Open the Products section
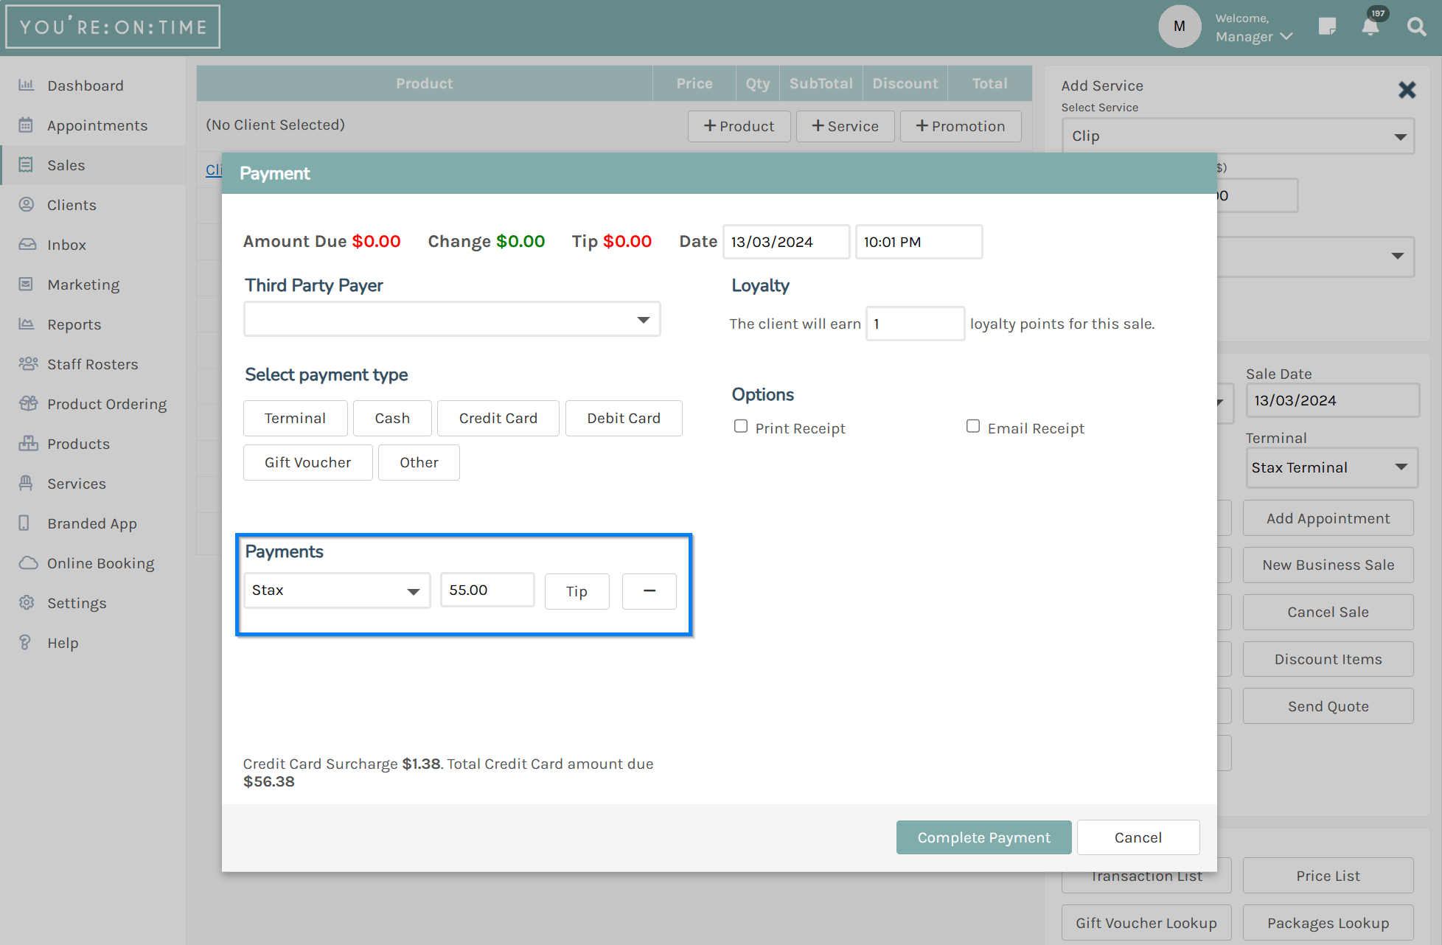Image resolution: width=1442 pixels, height=945 pixels. point(78,443)
